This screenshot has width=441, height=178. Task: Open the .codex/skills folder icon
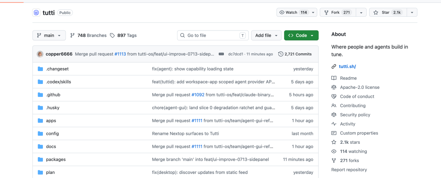click(x=40, y=82)
